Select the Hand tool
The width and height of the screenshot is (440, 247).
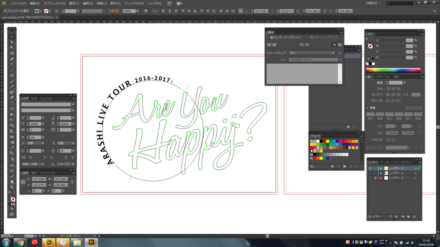click(12, 182)
